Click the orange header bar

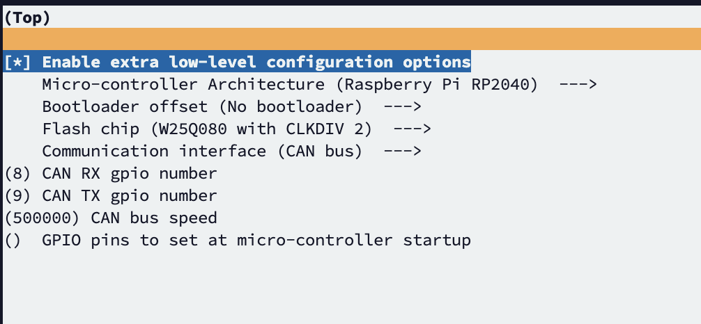350,39
